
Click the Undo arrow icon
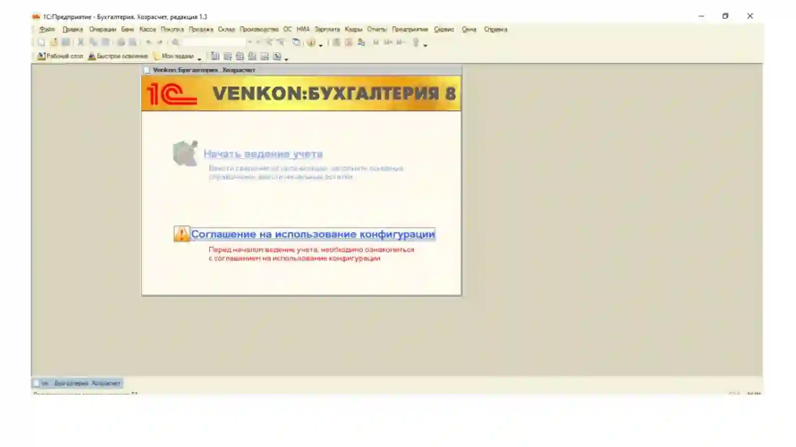[x=148, y=42]
